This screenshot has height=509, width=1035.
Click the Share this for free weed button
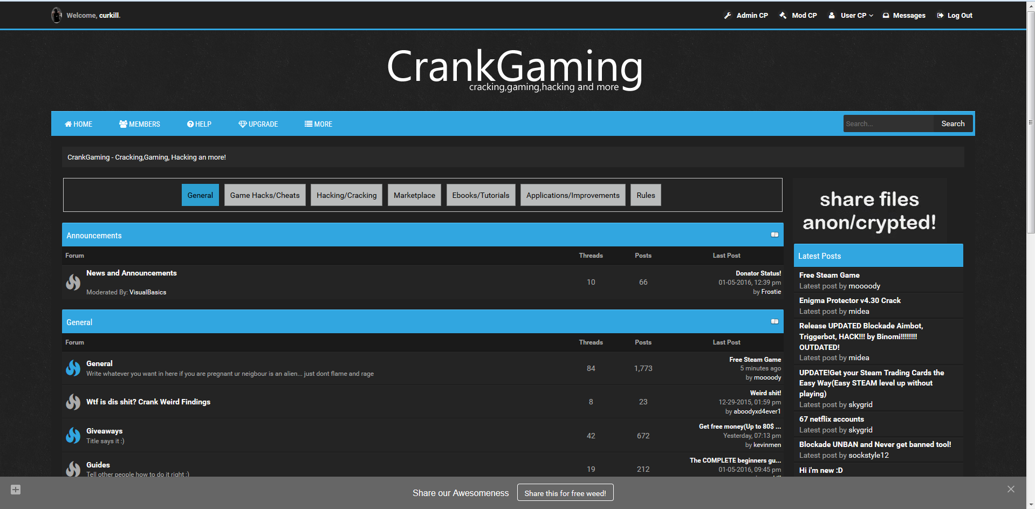[565, 493]
